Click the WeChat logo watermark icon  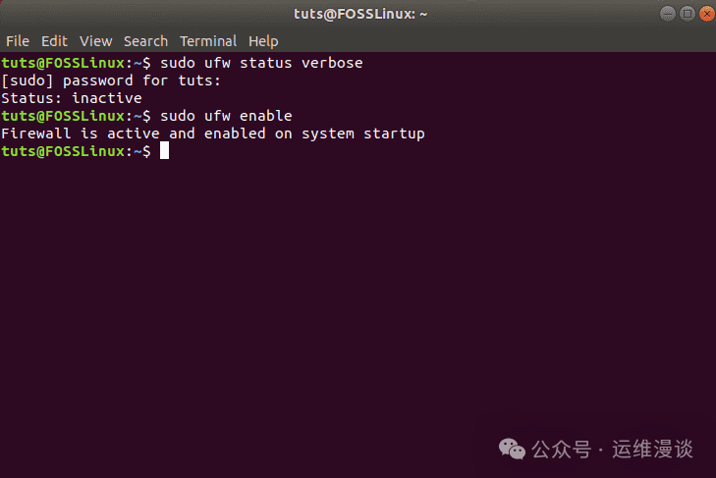[512, 449]
